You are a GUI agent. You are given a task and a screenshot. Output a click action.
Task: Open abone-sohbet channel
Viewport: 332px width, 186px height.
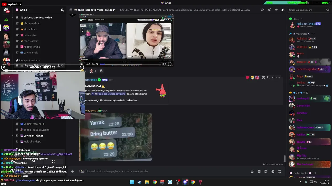[32, 23]
